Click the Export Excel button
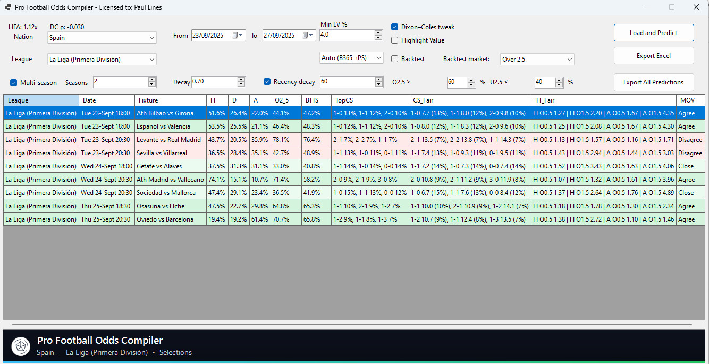 pos(653,56)
